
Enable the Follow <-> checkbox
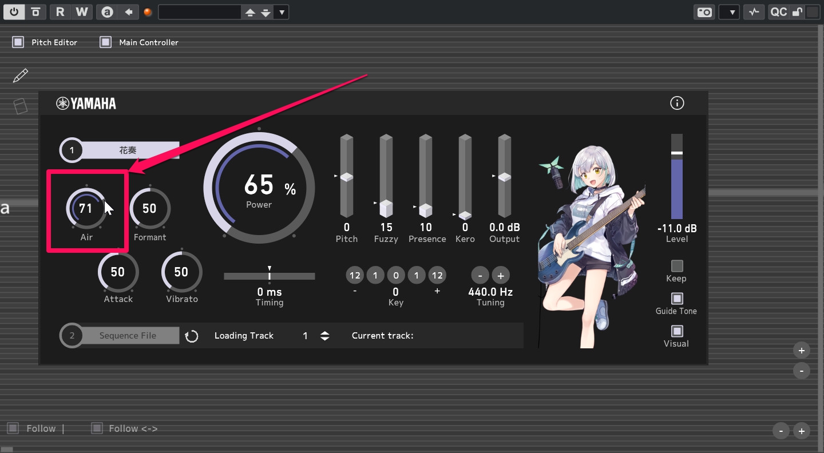(97, 428)
